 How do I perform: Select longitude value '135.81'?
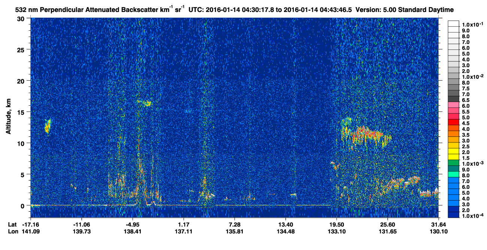pyautogui.click(x=234, y=231)
